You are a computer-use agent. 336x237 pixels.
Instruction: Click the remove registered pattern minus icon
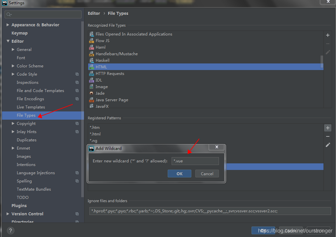pyautogui.click(x=328, y=136)
